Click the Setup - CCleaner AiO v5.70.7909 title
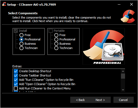The height and width of the screenshot is (108, 138). click(31, 5)
